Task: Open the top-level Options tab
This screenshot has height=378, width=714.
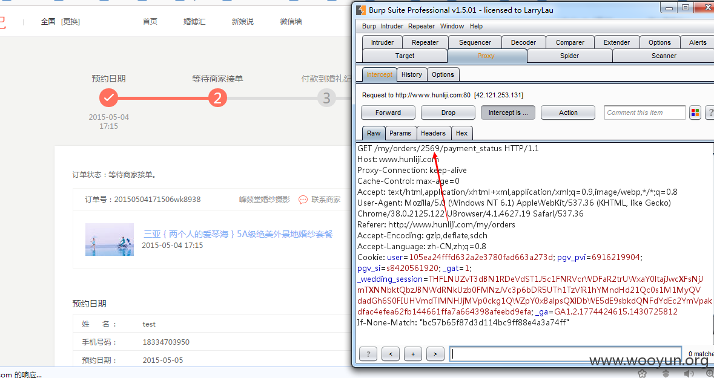Action: (x=659, y=42)
